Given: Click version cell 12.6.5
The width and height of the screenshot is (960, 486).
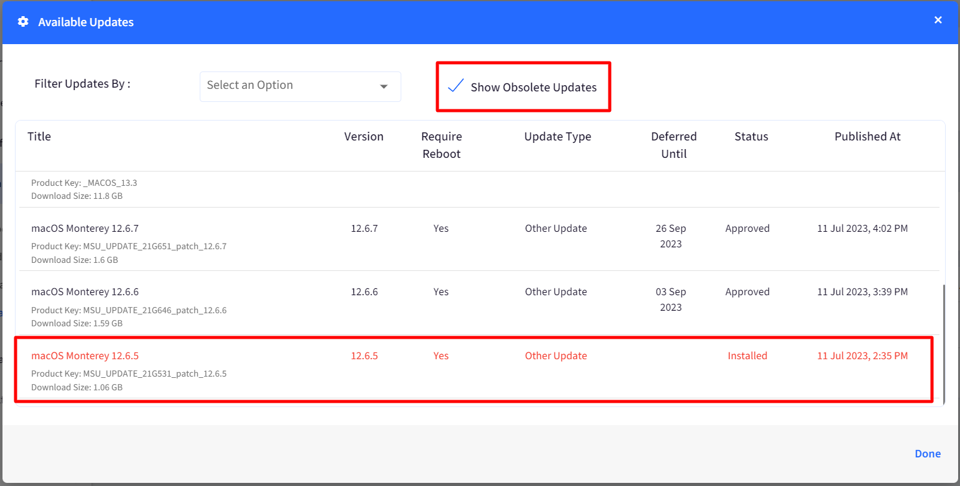Looking at the screenshot, I should click(x=364, y=355).
